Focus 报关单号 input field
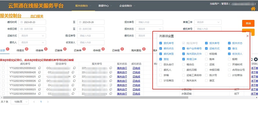Viewport: 258px width, 132px height. (x=149, y=22)
